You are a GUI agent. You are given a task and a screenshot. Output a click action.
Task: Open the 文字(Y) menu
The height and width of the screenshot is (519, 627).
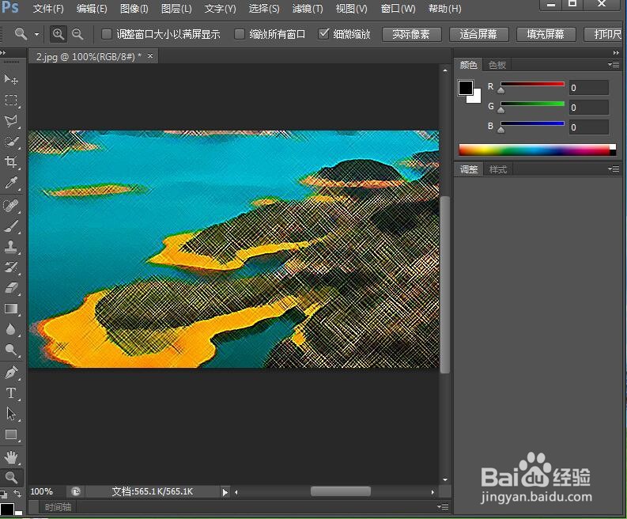pyautogui.click(x=220, y=9)
